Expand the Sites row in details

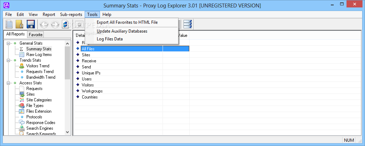click(78, 55)
